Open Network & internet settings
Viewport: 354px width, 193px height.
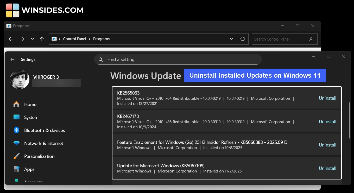coord(43,143)
